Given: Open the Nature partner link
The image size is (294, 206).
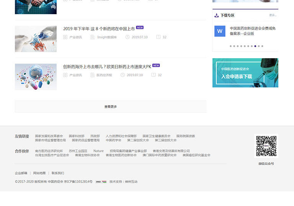Looking at the screenshot, I should (98, 151).
